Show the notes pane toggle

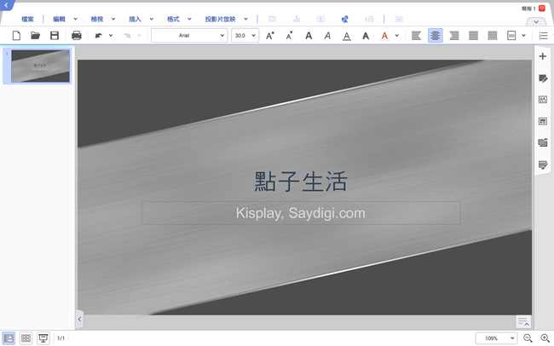(x=523, y=321)
